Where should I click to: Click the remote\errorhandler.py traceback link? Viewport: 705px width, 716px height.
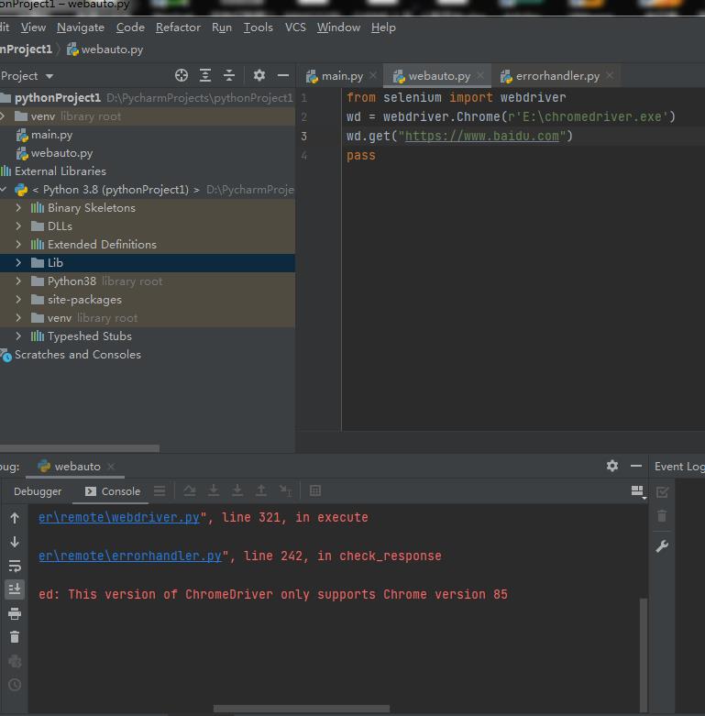(130, 556)
